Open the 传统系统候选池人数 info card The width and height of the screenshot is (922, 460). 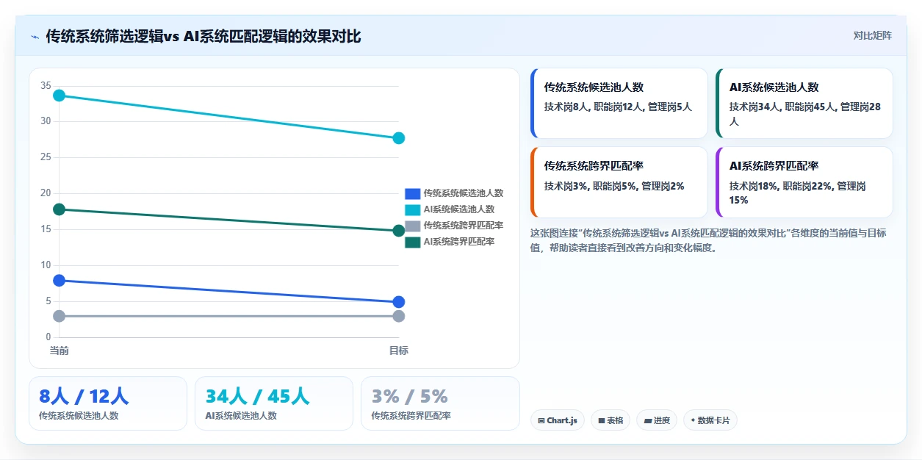pyautogui.click(x=619, y=103)
